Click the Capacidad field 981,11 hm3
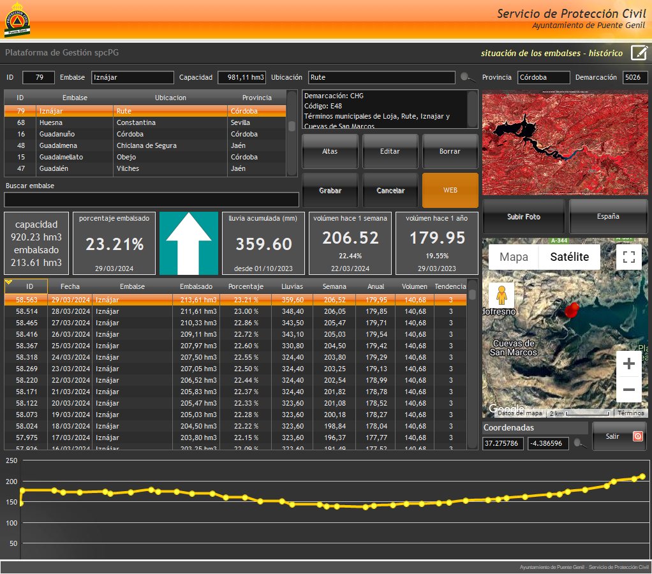 click(x=242, y=77)
